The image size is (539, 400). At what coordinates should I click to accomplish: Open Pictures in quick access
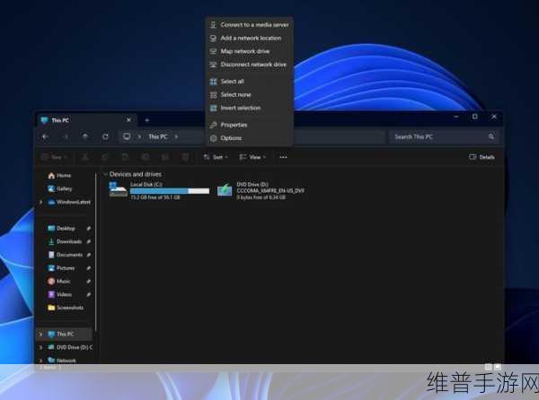[61, 268]
